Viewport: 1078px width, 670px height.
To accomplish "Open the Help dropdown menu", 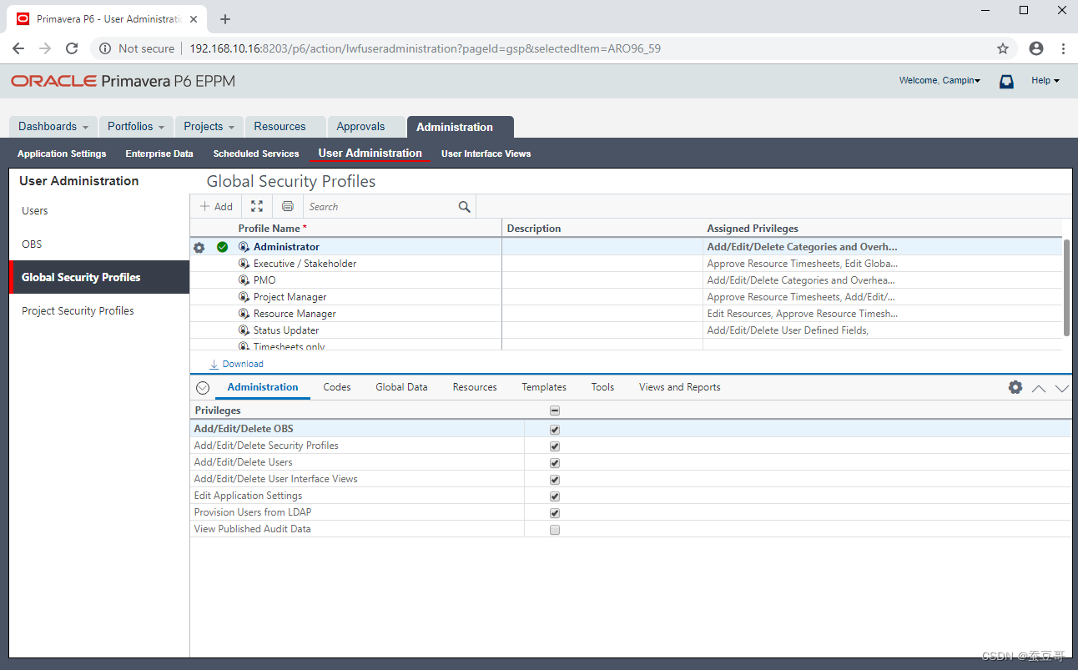I will point(1045,81).
